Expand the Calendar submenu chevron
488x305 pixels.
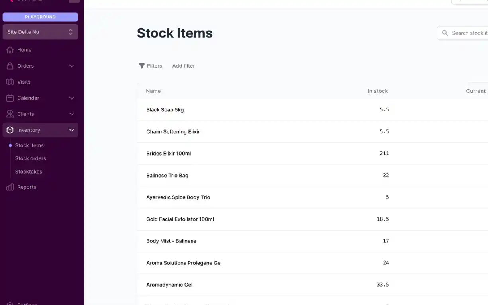[x=72, y=98]
